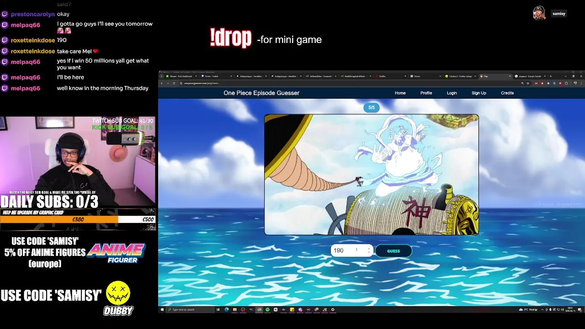Click the Sign Up link
The height and width of the screenshot is (329, 585).
coord(479,93)
